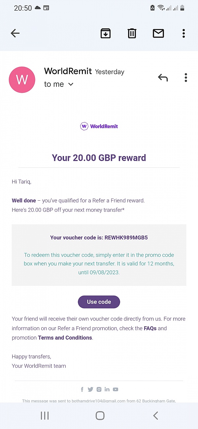The width and height of the screenshot is (198, 429).
Task: Navigate back with the arrow
Action: [15, 33]
